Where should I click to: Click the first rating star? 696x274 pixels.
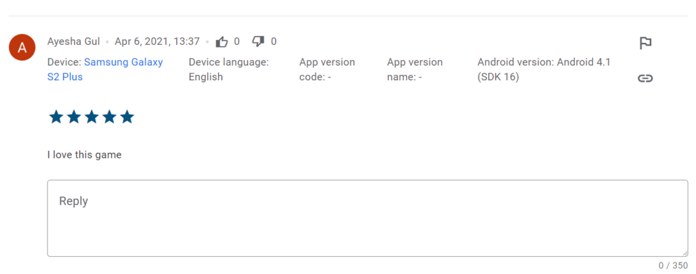(56, 118)
